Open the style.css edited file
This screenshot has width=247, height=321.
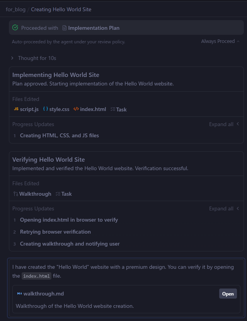(56, 109)
